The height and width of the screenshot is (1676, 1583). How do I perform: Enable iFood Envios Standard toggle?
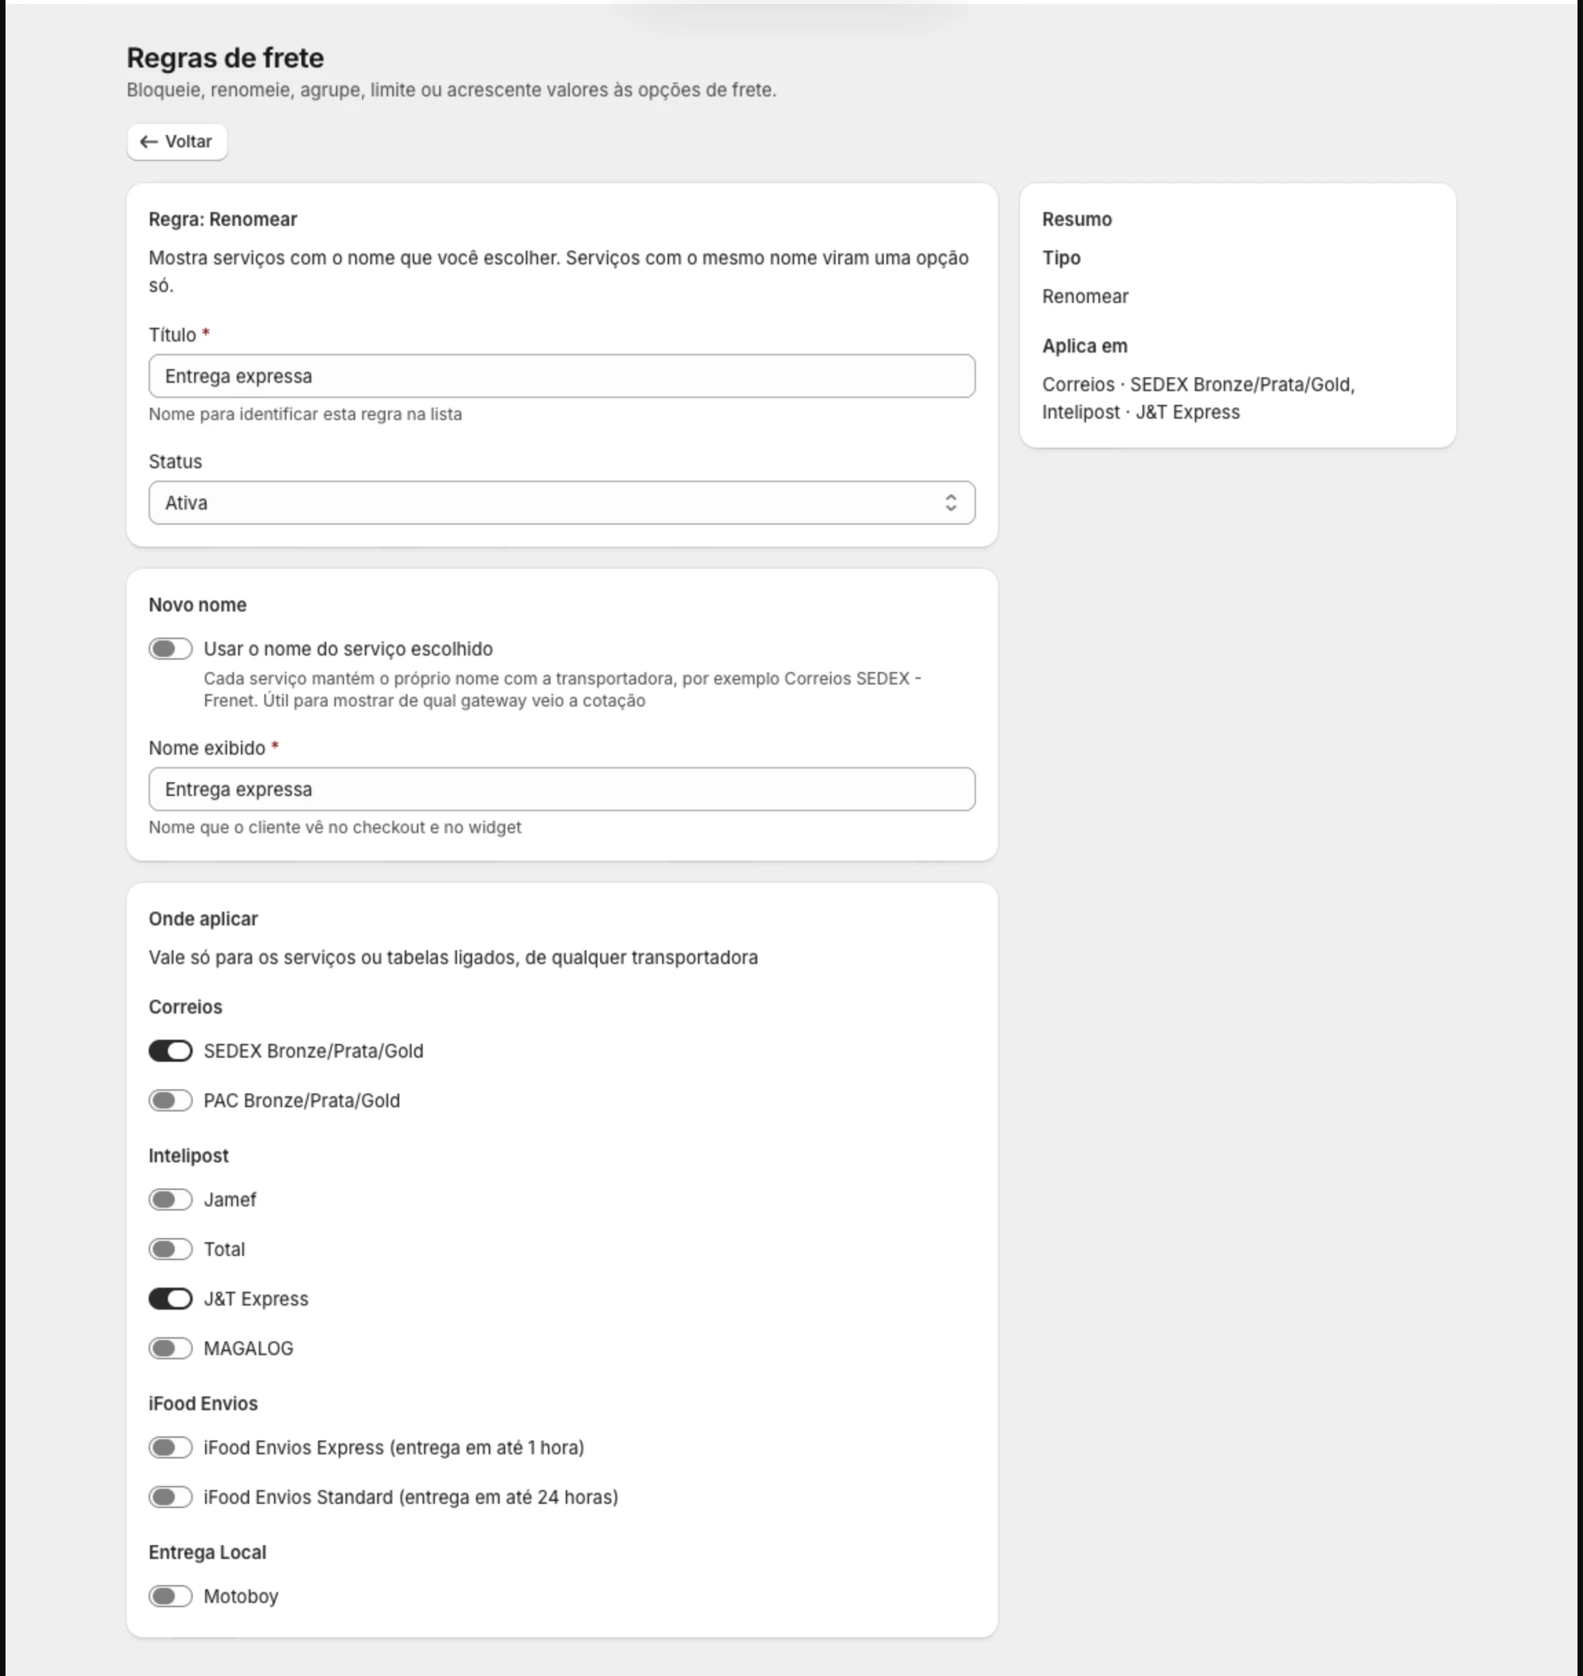click(171, 1497)
